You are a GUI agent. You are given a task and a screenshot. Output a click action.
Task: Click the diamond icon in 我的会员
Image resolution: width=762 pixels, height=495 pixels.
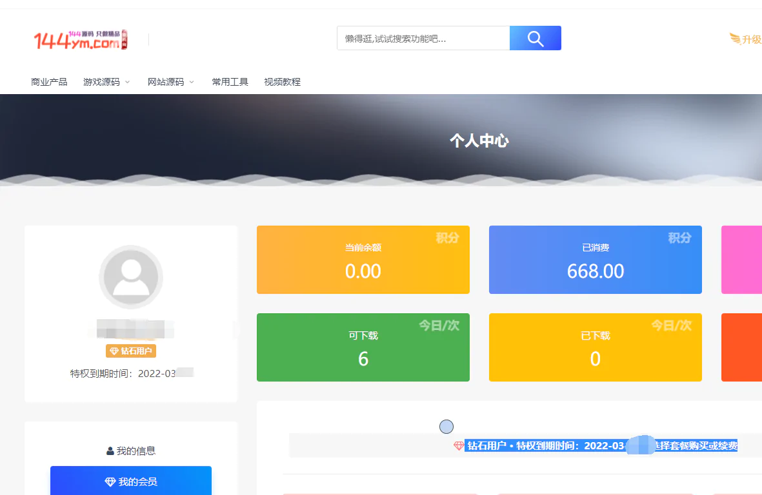[110, 482]
